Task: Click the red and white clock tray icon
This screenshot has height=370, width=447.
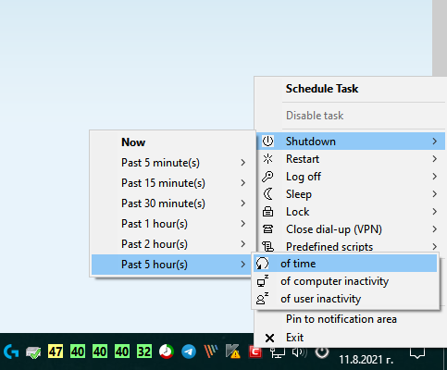Action: (x=167, y=351)
